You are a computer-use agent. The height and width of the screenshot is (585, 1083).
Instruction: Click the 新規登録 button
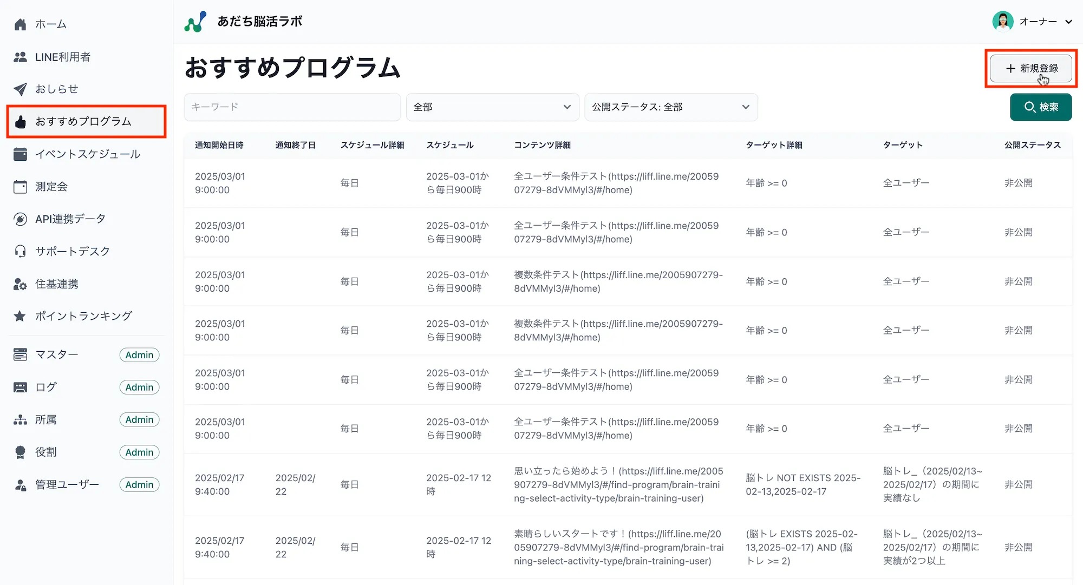[1030, 68]
